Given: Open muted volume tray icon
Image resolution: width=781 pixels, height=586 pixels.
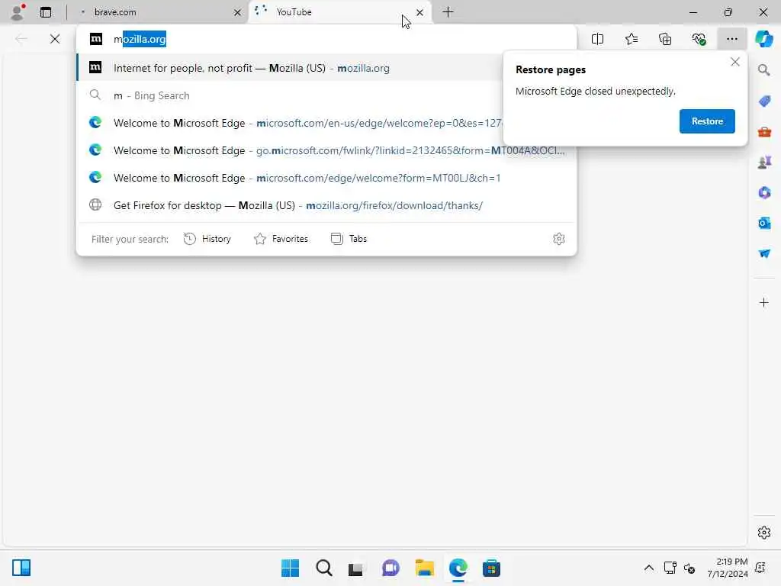Looking at the screenshot, I should click(689, 568).
